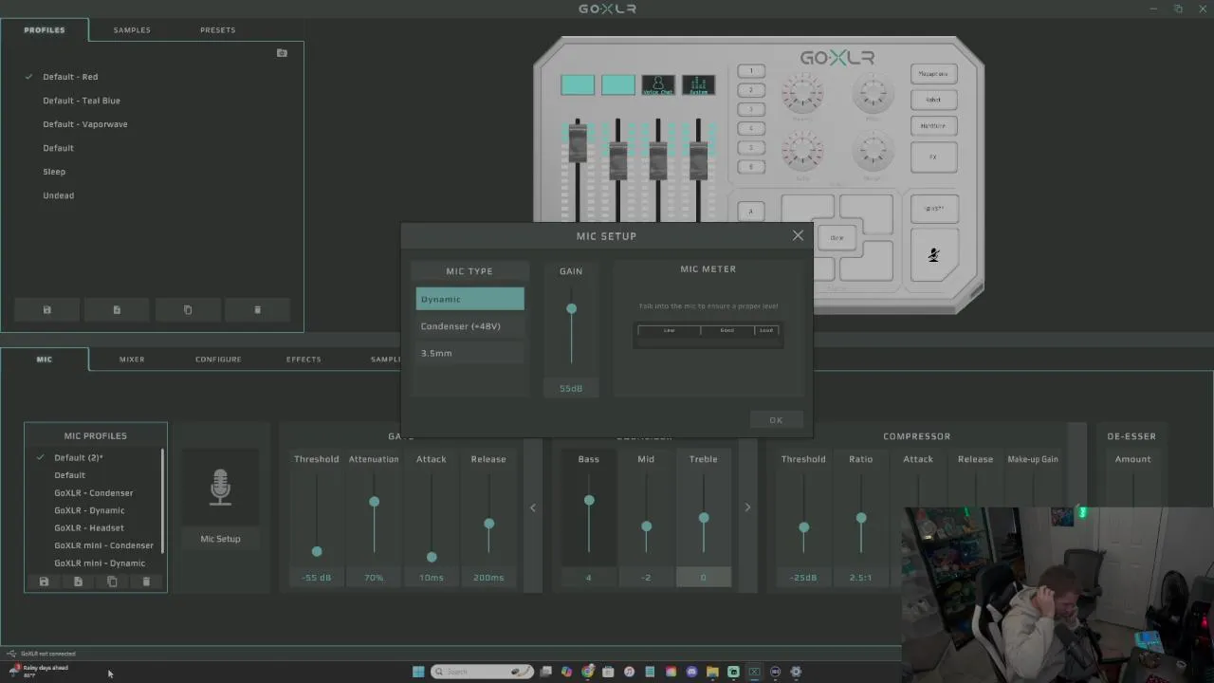Click the Gain slider handle in Mic Setup

(571, 309)
